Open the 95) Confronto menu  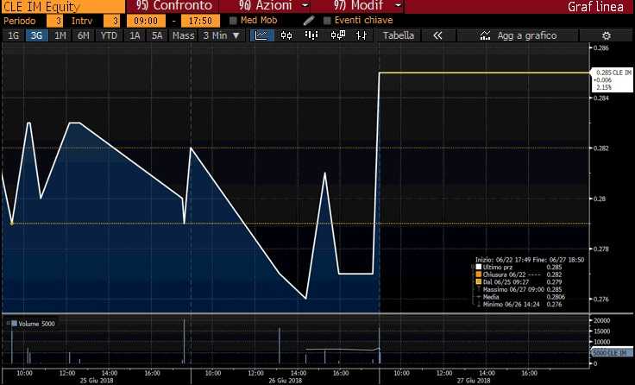(x=173, y=6)
